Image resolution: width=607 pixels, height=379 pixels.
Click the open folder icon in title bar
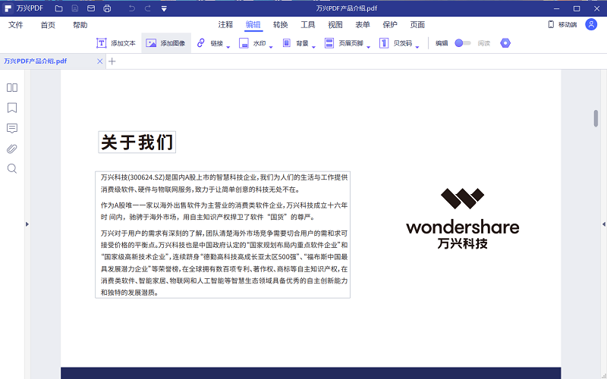click(x=59, y=8)
